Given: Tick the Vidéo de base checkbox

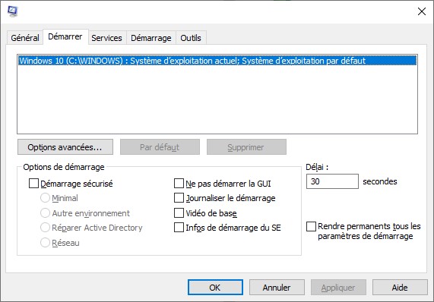Looking at the screenshot, I should tap(179, 213).
